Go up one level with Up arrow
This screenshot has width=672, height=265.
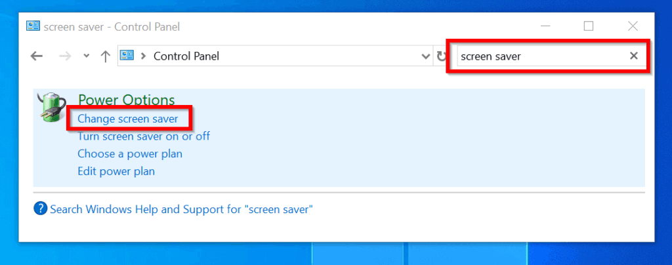pos(105,56)
